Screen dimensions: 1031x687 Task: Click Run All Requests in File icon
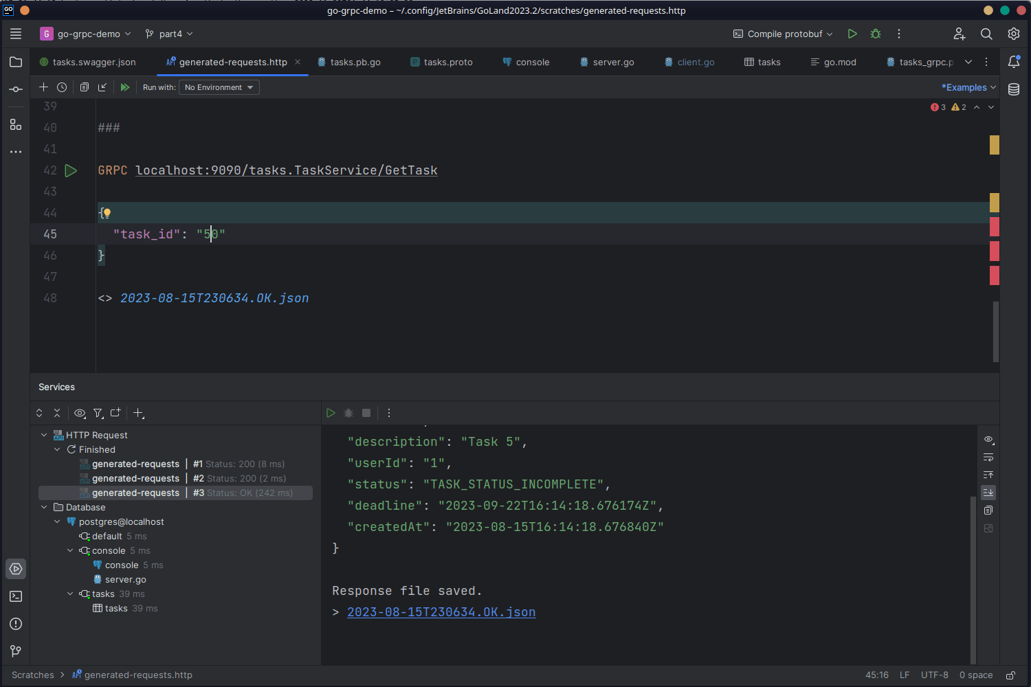point(125,87)
